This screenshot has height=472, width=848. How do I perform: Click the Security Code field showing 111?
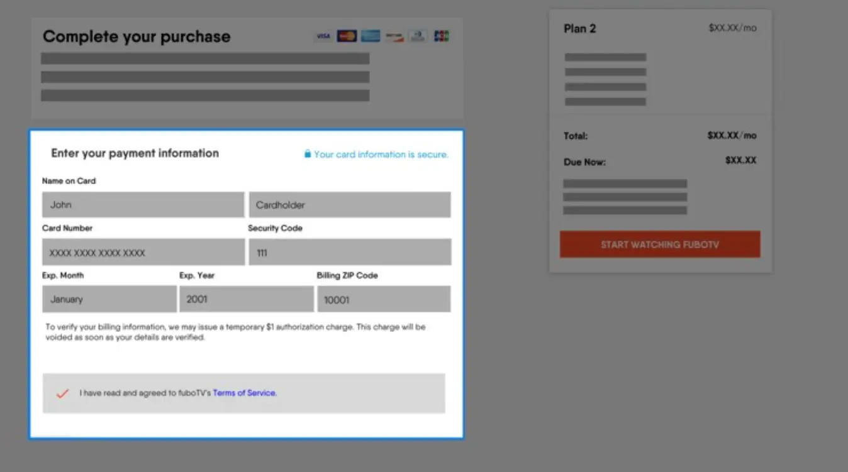coord(350,252)
